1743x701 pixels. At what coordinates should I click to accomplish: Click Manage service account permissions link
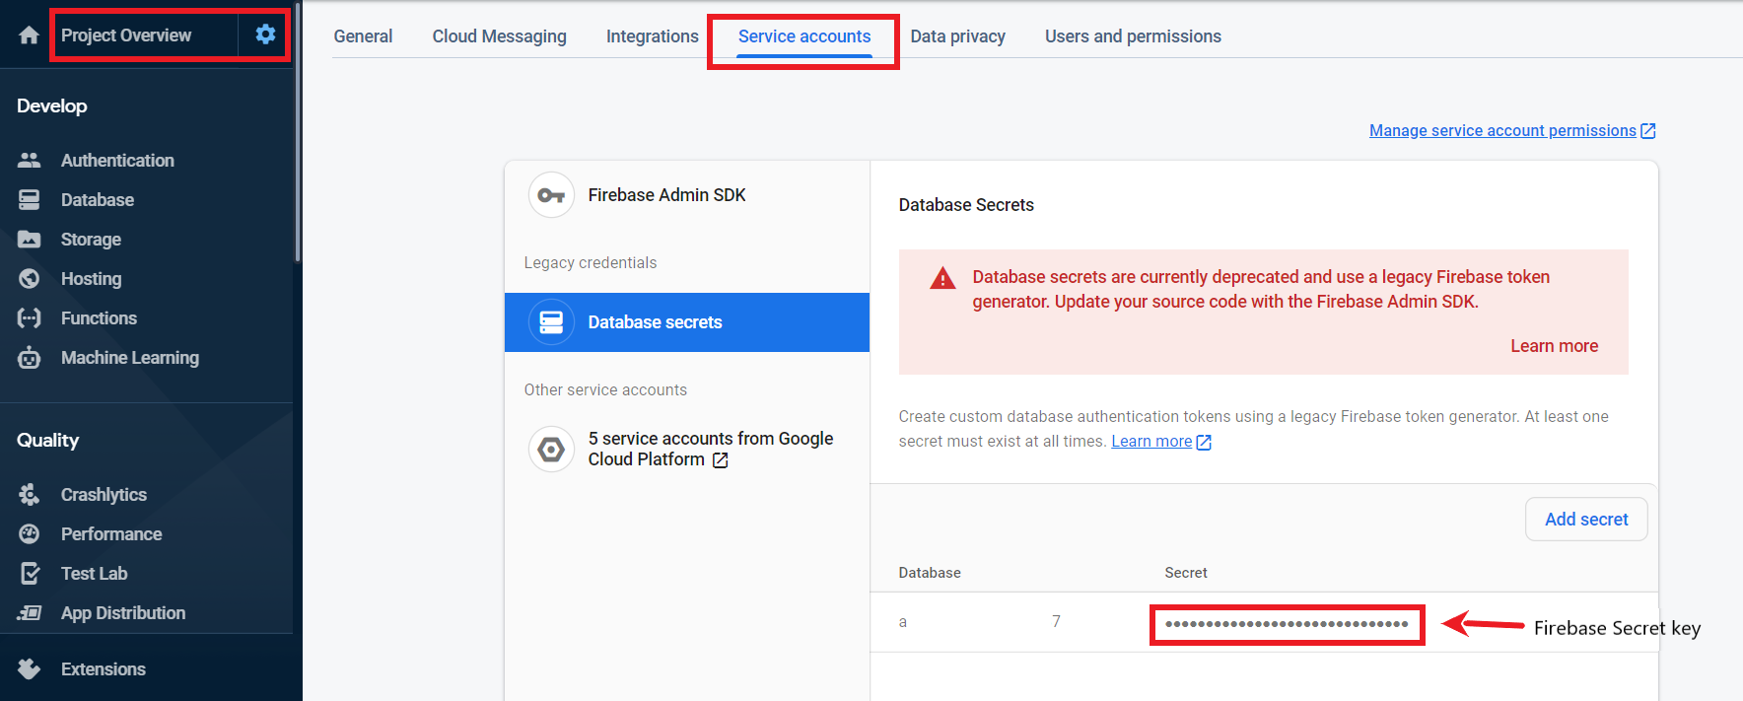click(1502, 130)
